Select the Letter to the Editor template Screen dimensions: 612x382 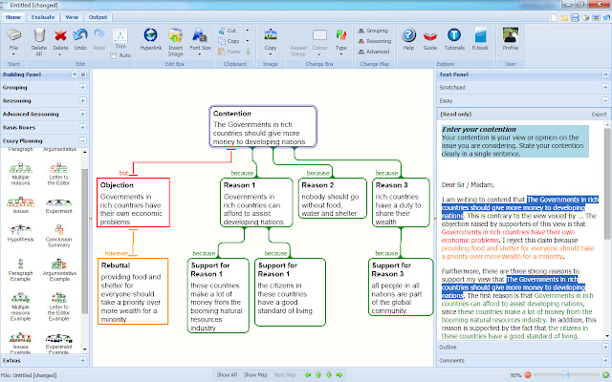tap(58, 174)
